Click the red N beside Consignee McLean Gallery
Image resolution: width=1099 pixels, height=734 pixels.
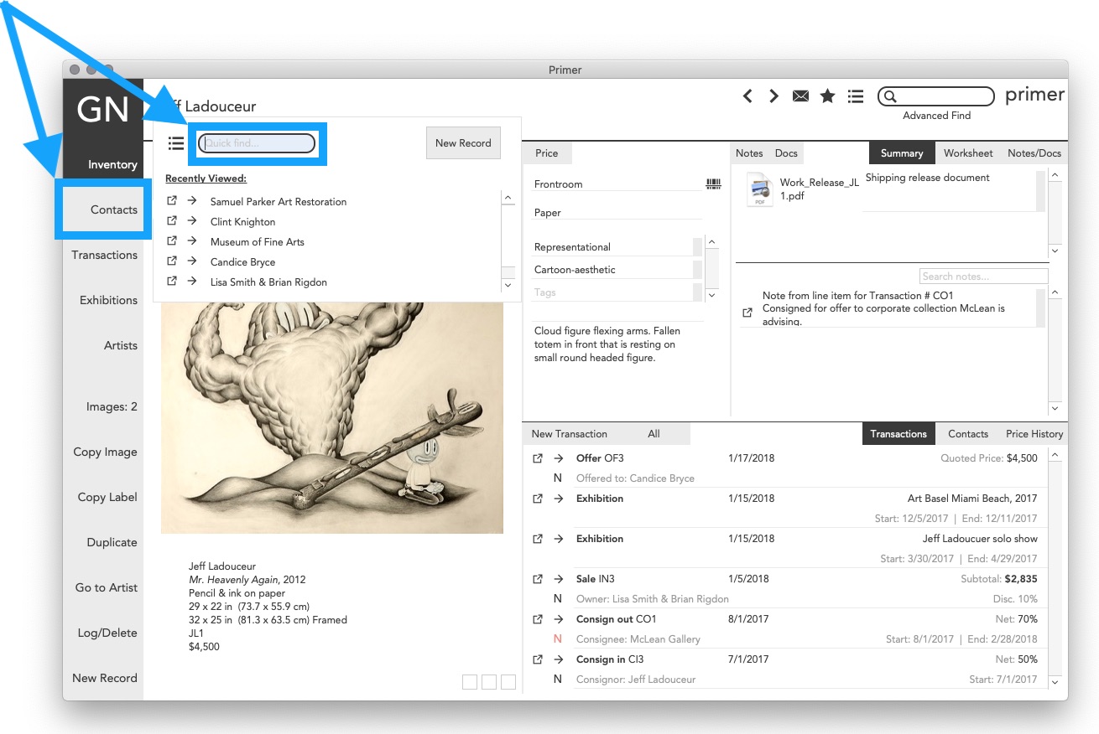(557, 638)
